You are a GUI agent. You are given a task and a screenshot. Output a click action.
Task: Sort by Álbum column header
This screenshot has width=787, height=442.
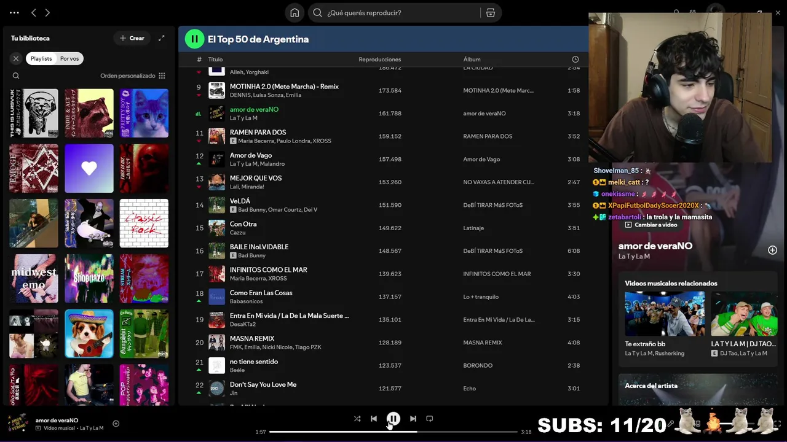472,60
